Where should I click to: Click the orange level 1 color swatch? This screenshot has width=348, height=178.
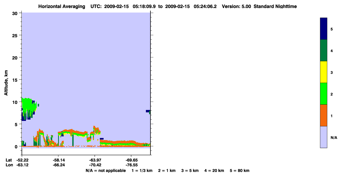[x=324, y=115]
